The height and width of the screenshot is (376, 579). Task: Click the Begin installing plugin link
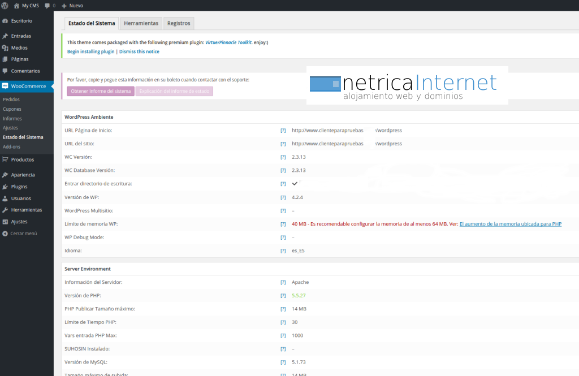tap(91, 51)
